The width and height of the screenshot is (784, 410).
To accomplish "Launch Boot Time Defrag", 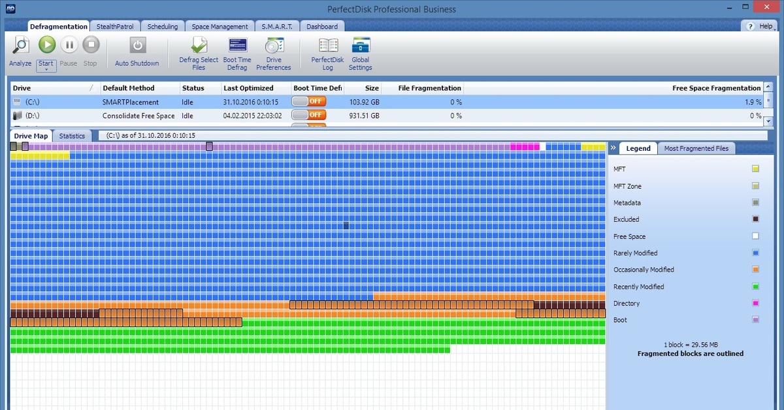I will pos(237,46).
